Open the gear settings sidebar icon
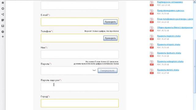 (x=3, y=9)
